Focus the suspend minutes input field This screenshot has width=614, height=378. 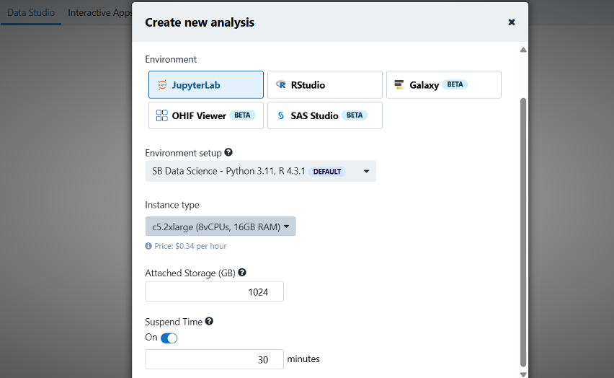(214, 359)
